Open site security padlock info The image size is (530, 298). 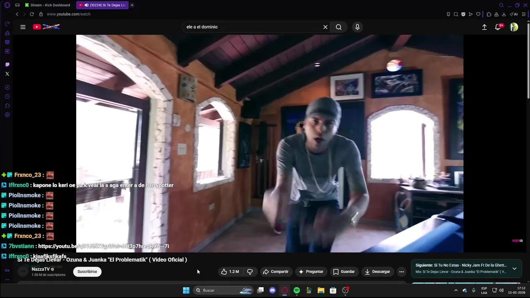click(41, 14)
